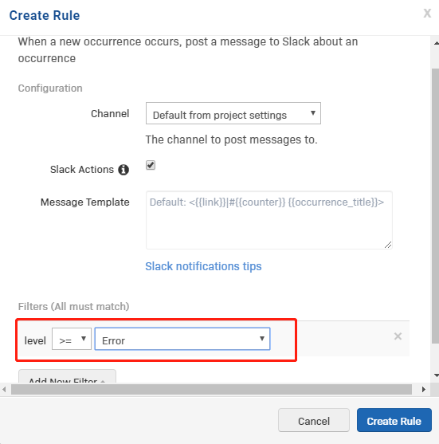Click the horizontal scrollbar thumb
Viewport: 439px width, 444px height.
[211, 389]
